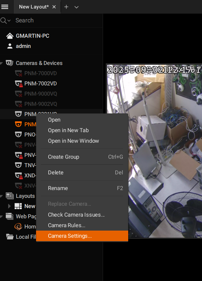This screenshot has width=202, height=281.
Task: Select the PNM-7002VD camera name
Action: point(40,83)
